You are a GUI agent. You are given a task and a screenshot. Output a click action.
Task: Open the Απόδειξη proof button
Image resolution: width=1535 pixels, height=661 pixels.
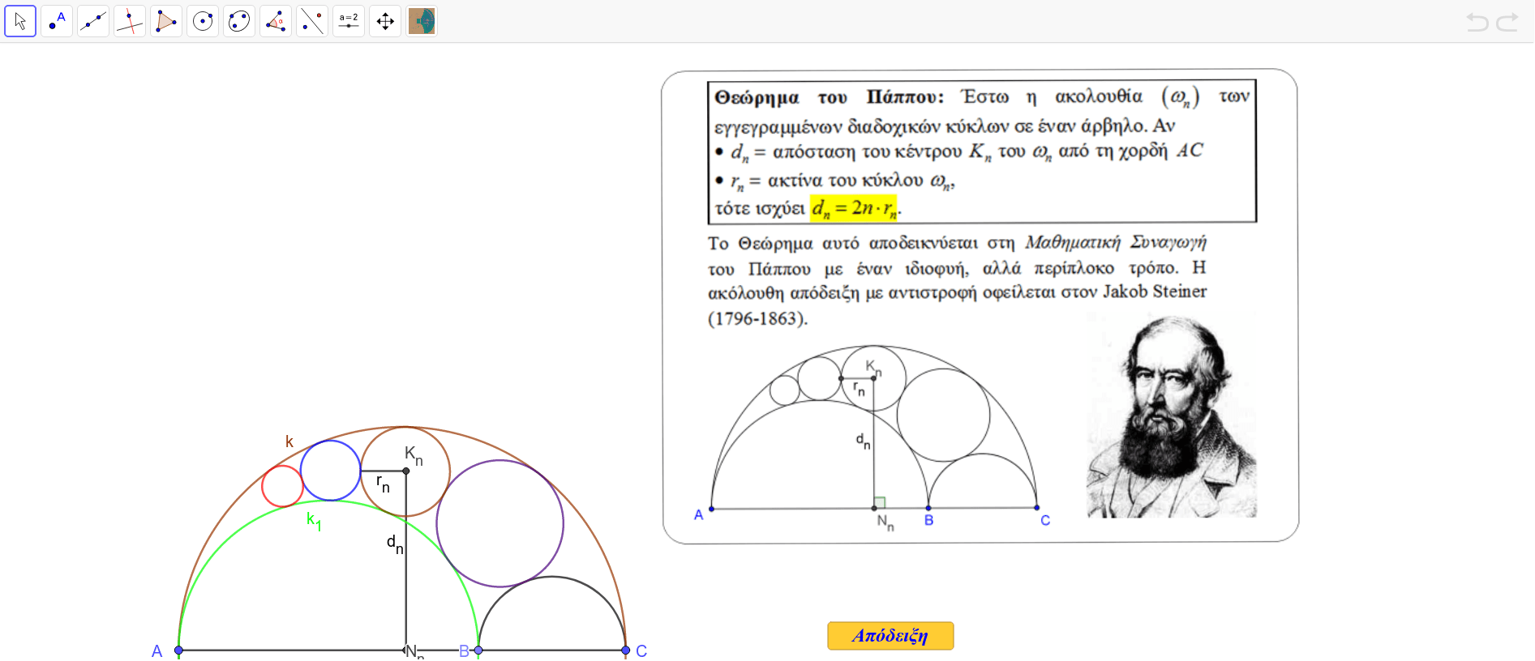click(890, 636)
